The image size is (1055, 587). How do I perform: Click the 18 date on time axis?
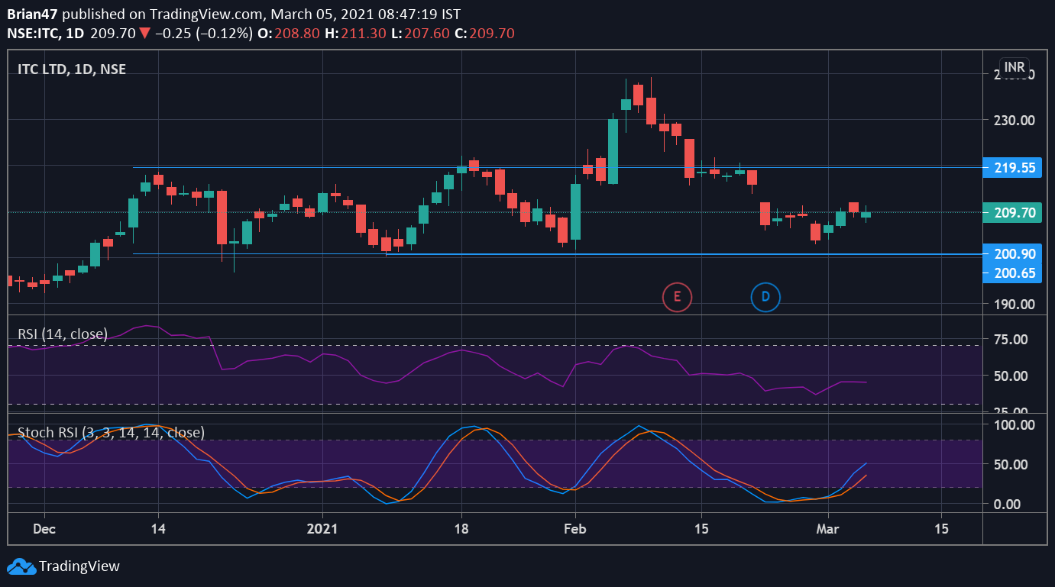pos(461,529)
